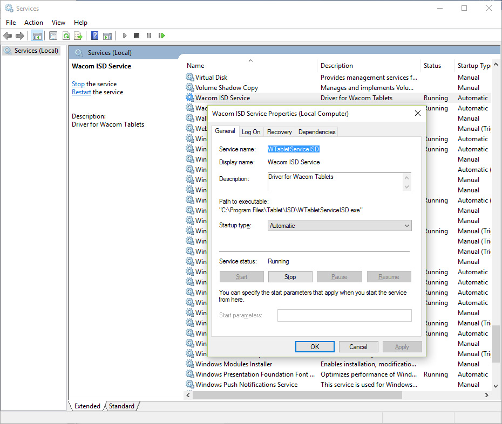This screenshot has height=424, width=502.
Task: Close the Wacom ISD Service Properties dialog
Action: pos(418,114)
